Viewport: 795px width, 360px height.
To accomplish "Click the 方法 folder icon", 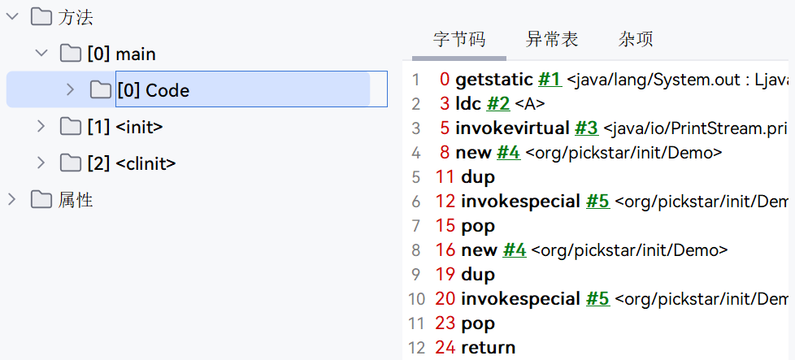I will pyautogui.click(x=41, y=17).
